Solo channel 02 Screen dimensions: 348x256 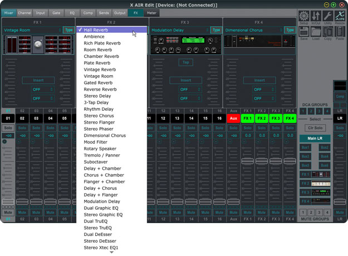[x=22, y=128]
